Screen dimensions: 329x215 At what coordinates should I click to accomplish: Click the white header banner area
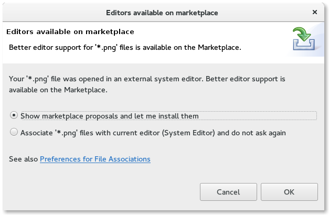pos(163,42)
